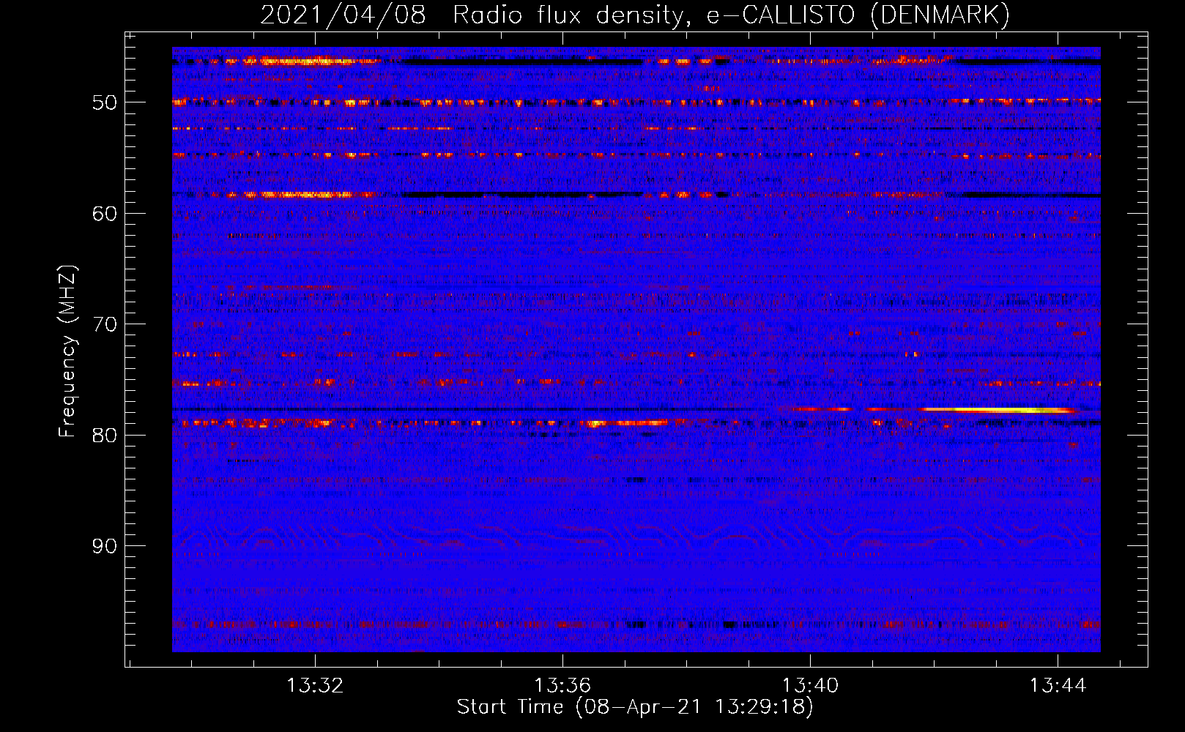The image size is (1185, 732).
Task: Click the 13:36 time tick label
Action: pyautogui.click(x=562, y=686)
